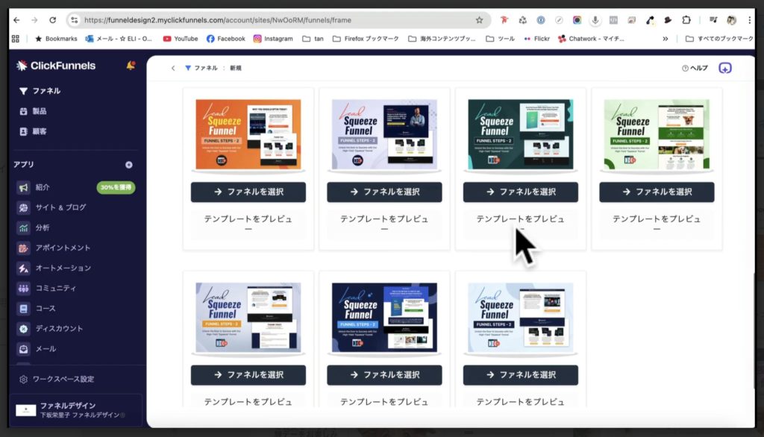Expand the hidden bookmarks chevron in bookmarks bar
This screenshot has height=437, width=764.
666,39
